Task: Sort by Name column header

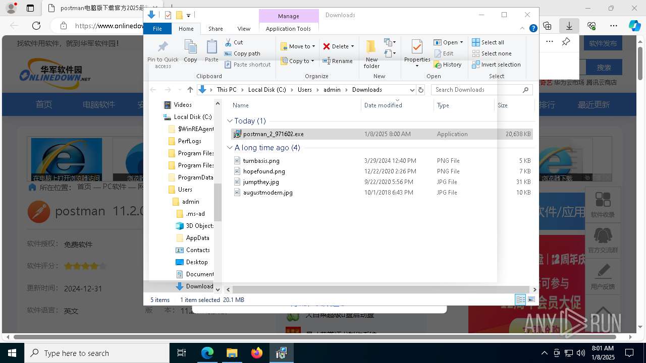Action: point(295,105)
